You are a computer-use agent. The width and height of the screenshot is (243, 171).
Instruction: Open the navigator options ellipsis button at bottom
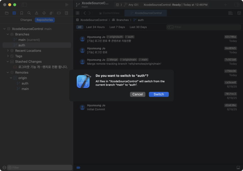coord(4,168)
